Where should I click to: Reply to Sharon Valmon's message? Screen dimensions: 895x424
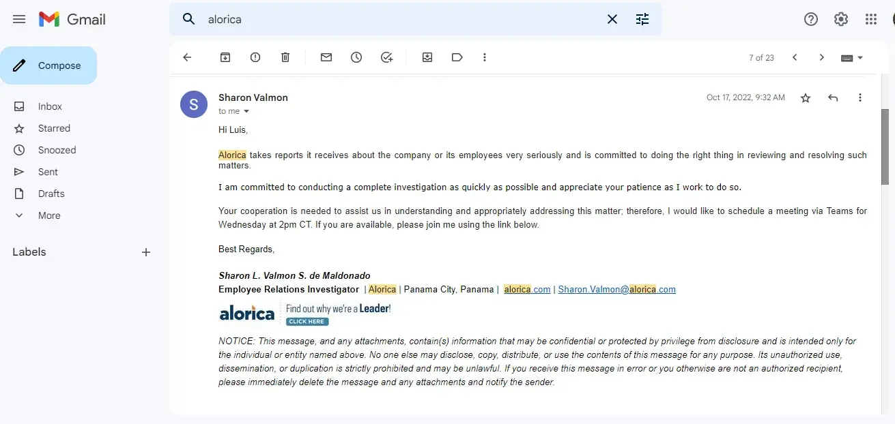coord(833,98)
